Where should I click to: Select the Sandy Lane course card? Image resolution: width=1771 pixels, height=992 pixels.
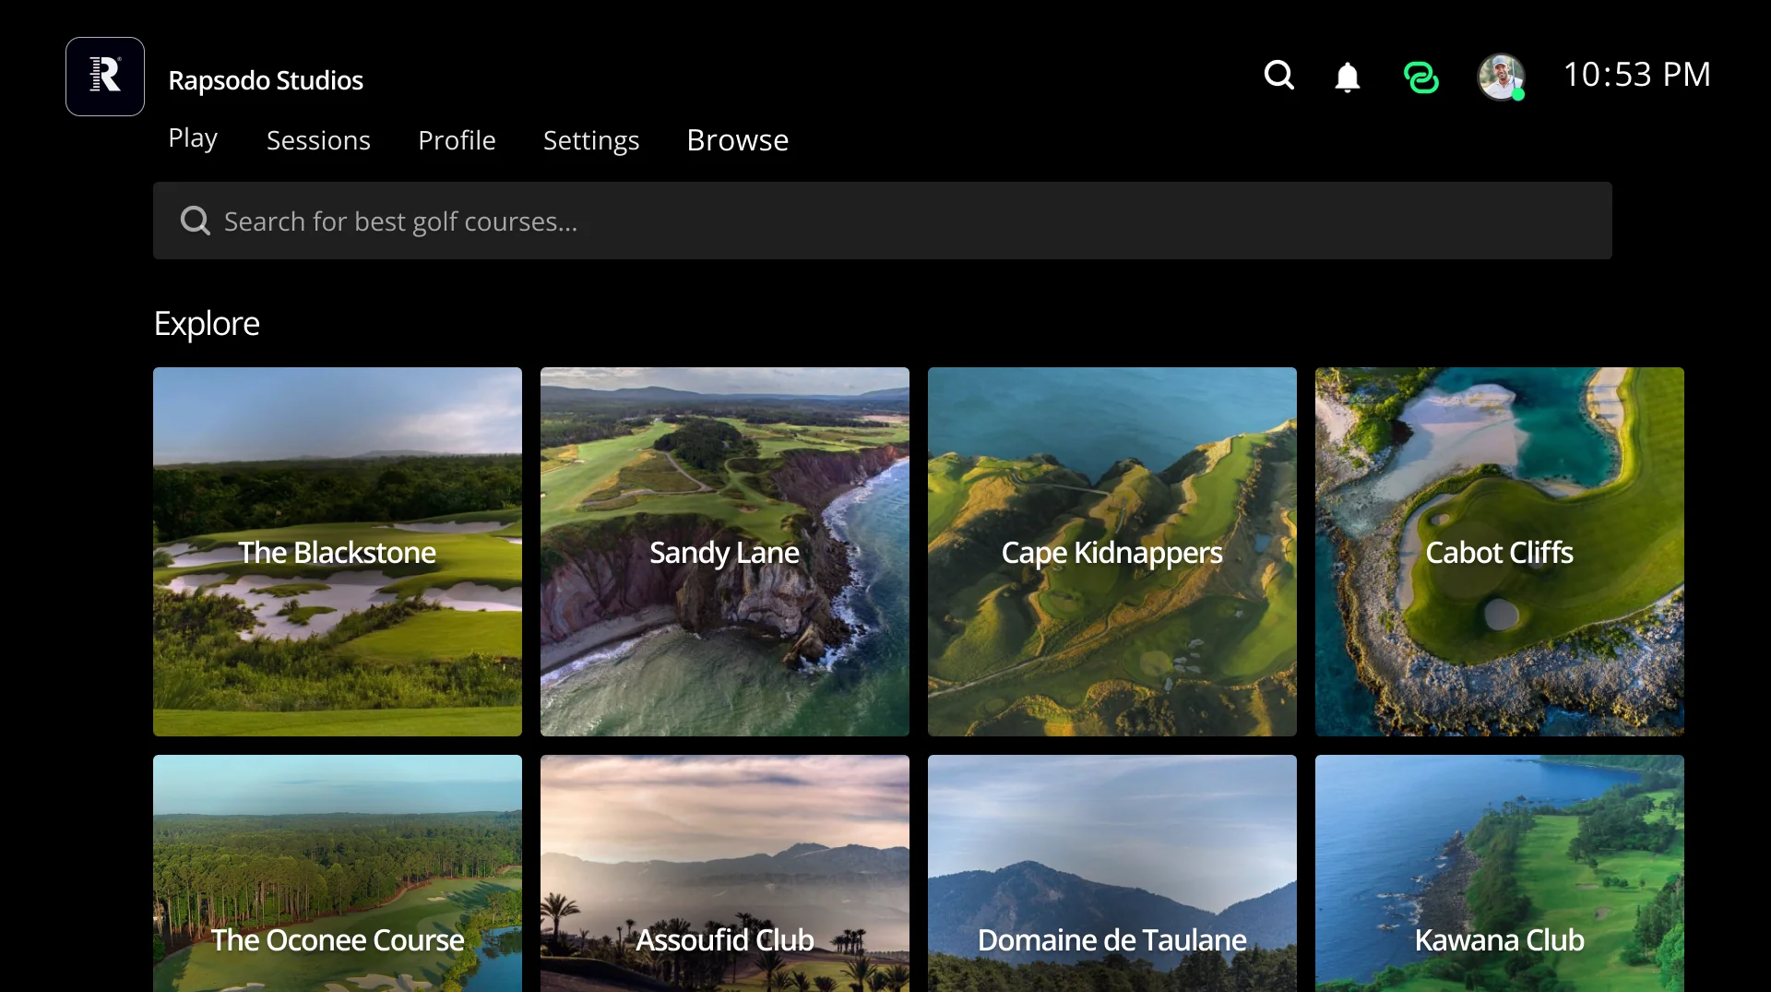click(x=725, y=552)
